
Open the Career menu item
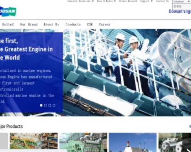pyautogui.click(x=105, y=24)
